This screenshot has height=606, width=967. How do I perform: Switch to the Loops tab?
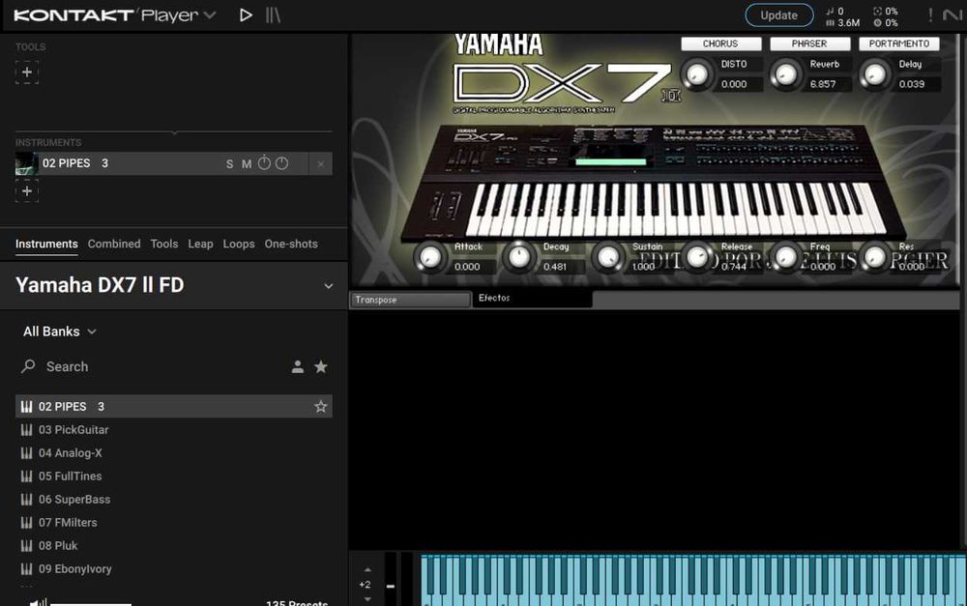[x=239, y=244]
